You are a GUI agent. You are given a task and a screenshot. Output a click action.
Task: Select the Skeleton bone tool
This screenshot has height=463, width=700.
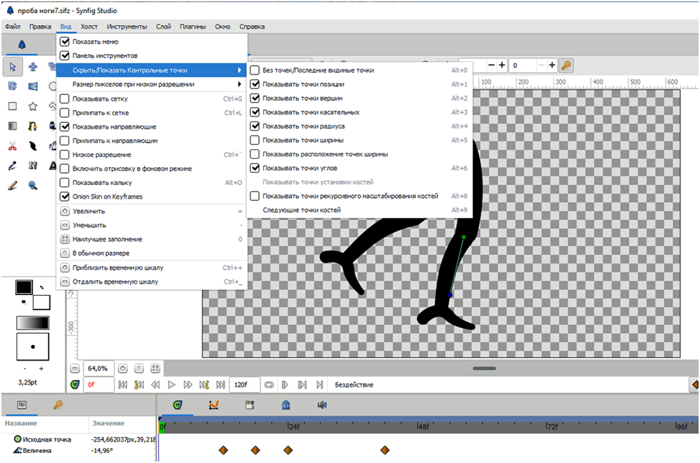(33, 166)
